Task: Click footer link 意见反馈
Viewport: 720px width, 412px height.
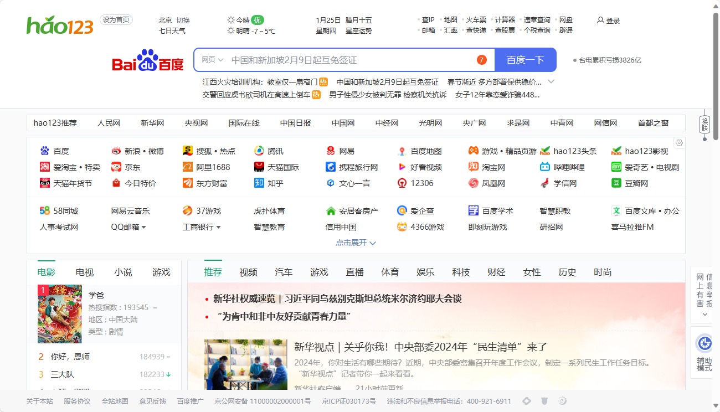Action: click(x=152, y=401)
